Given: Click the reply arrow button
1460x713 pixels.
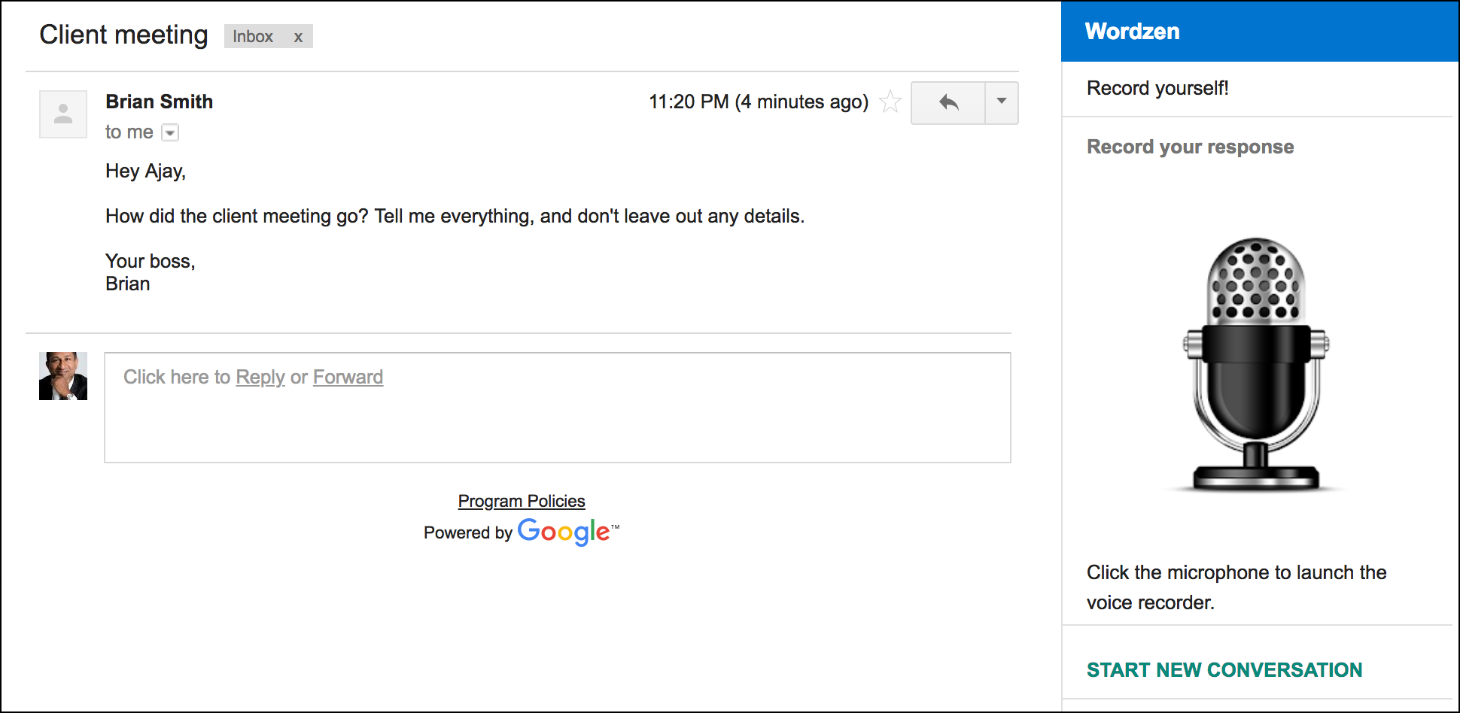Looking at the screenshot, I should tap(948, 102).
